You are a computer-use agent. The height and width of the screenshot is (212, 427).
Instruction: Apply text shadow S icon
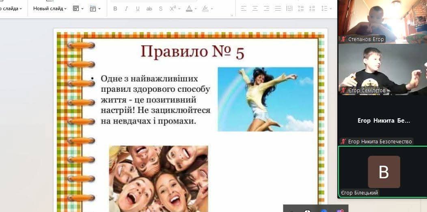(161, 9)
